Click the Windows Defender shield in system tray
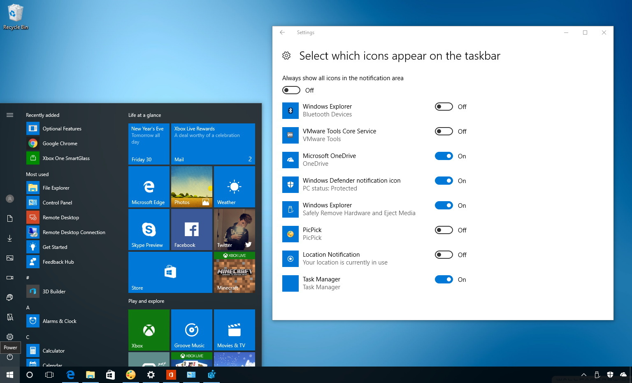 611,374
